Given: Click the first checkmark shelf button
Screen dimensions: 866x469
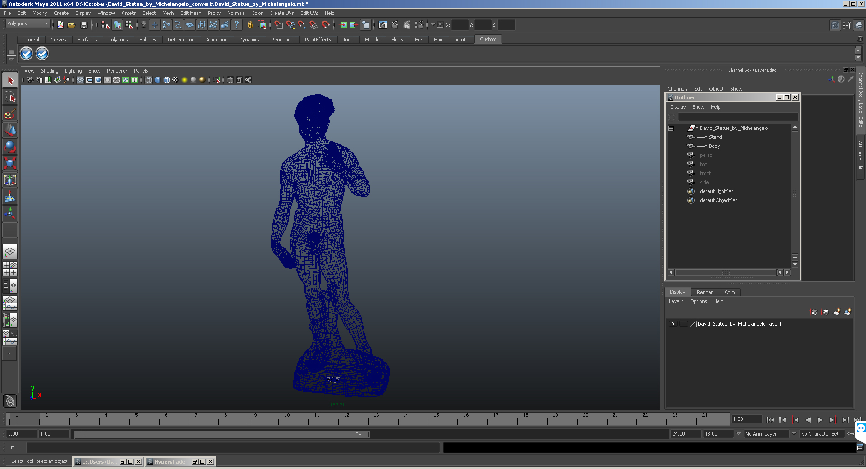Looking at the screenshot, I should coord(27,54).
